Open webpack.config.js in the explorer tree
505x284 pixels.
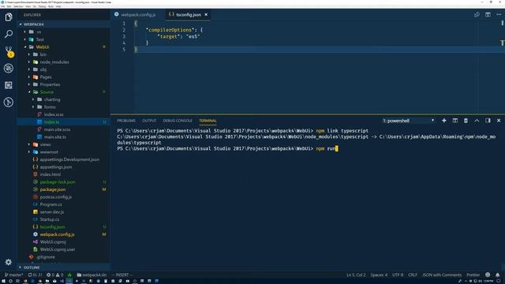point(63,234)
